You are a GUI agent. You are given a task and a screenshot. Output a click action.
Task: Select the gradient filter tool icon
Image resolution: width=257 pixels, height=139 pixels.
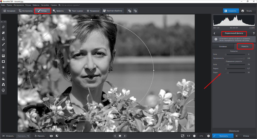(3, 56)
